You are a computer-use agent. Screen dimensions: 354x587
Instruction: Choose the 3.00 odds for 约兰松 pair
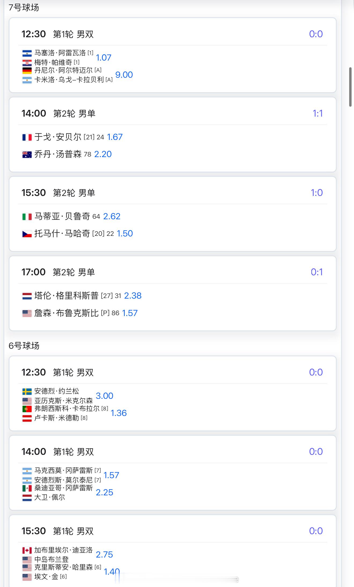(x=104, y=396)
